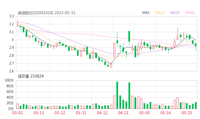
Task: Click the 2.8 price axis value
Action: click(x=11, y=55)
